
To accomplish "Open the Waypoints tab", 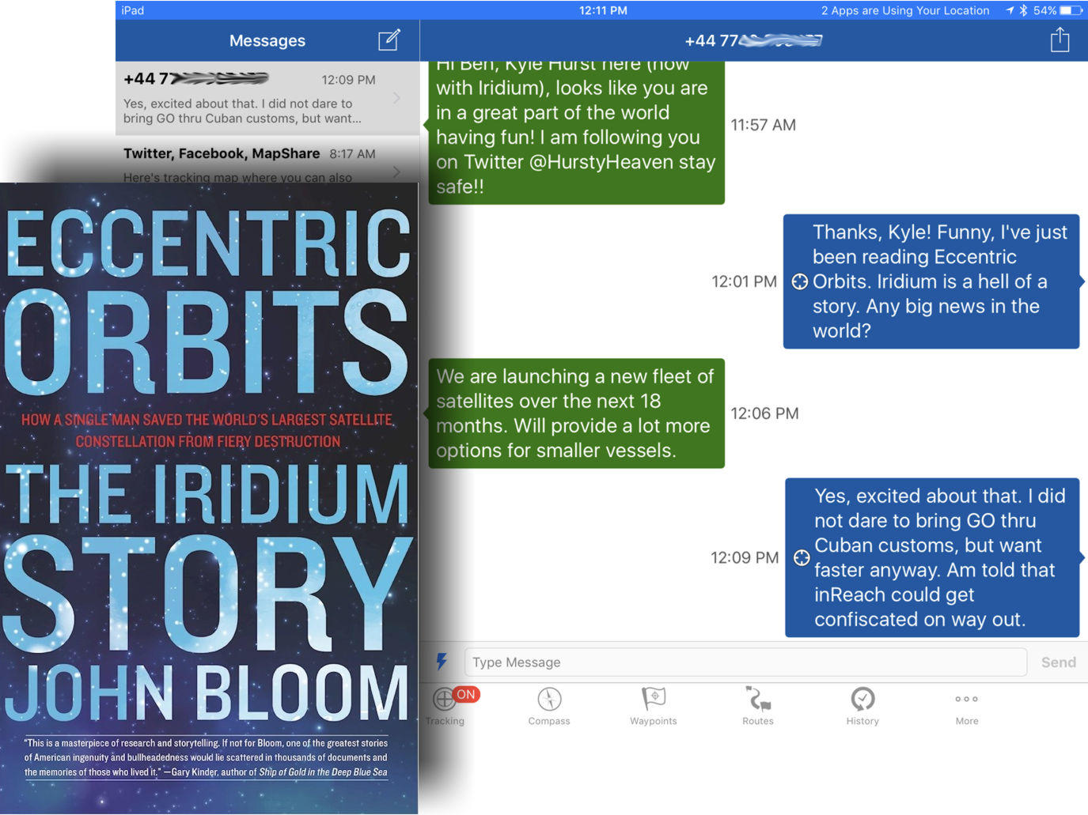I will pyautogui.click(x=654, y=705).
